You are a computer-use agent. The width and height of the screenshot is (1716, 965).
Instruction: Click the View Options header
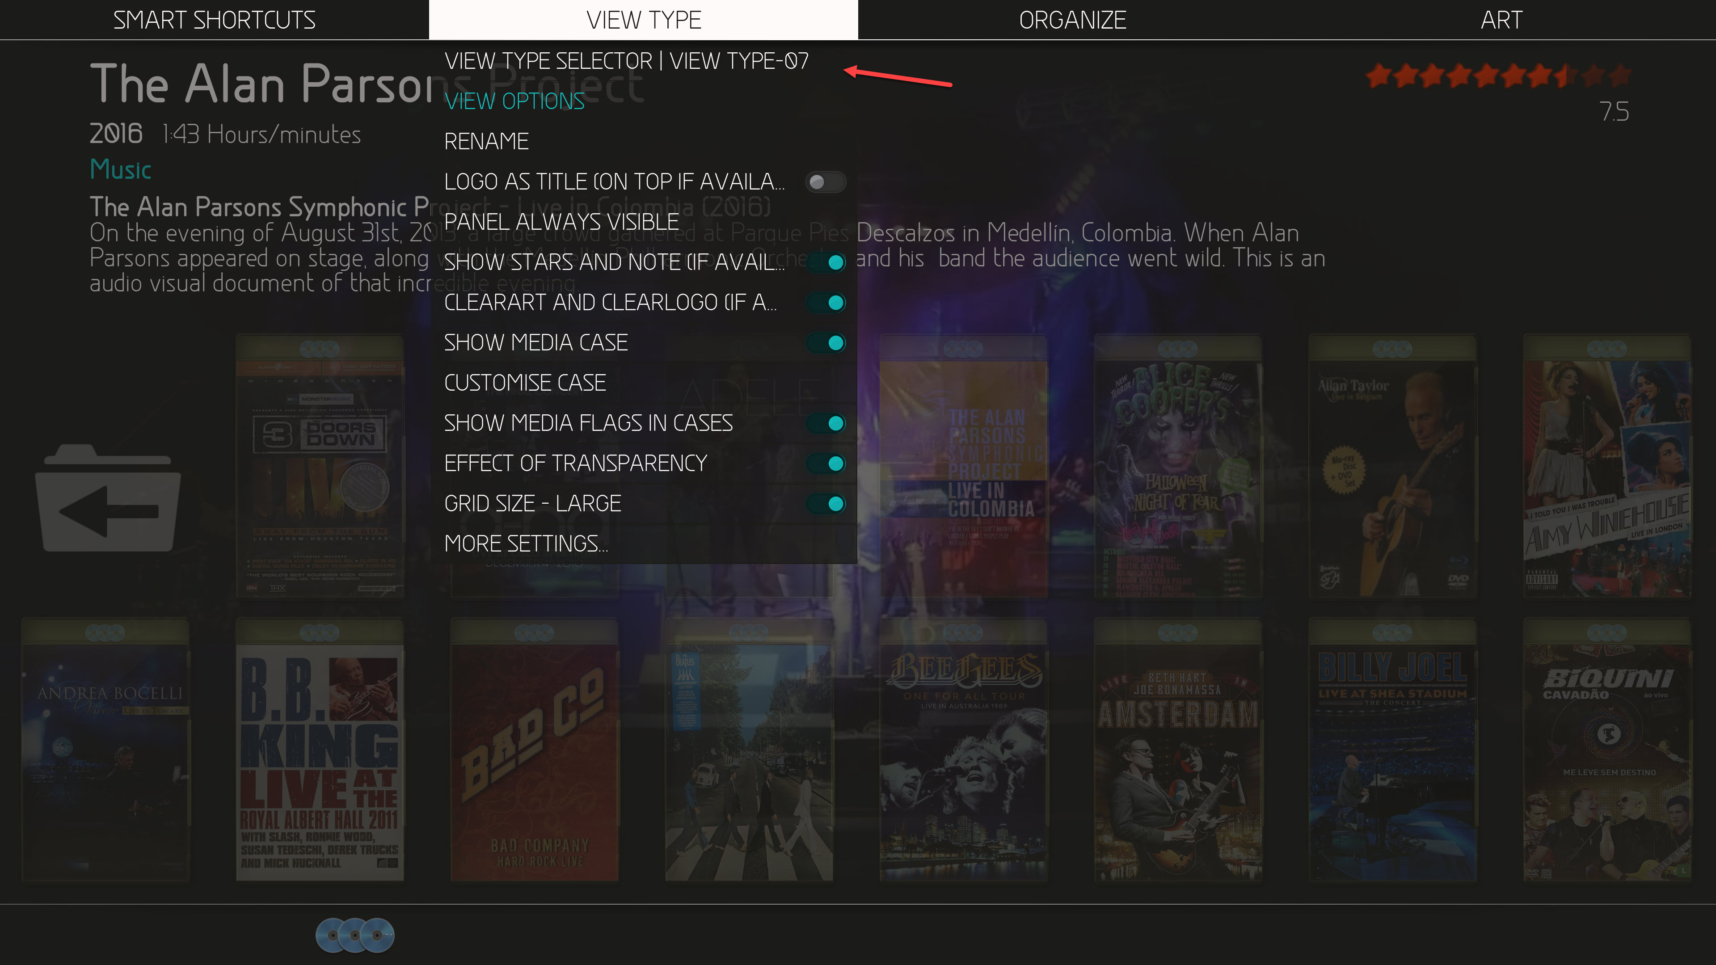[514, 101]
